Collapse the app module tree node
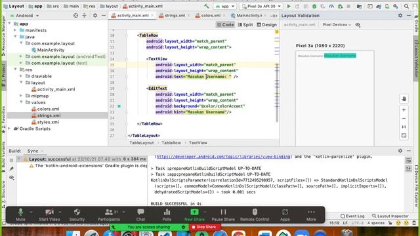Image resolution: width=420 pixels, height=236 pixels. [10, 24]
